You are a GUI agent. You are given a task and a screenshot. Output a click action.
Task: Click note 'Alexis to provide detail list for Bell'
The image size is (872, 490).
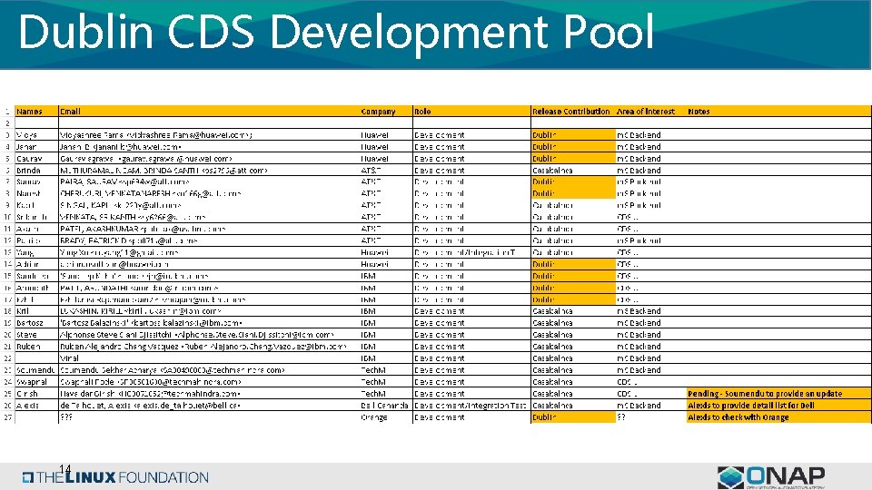click(x=751, y=405)
